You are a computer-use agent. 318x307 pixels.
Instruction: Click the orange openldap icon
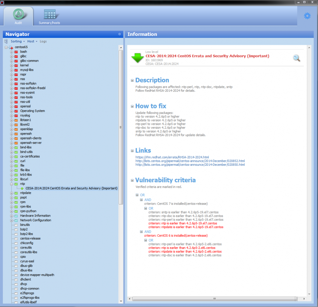(16, 129)
